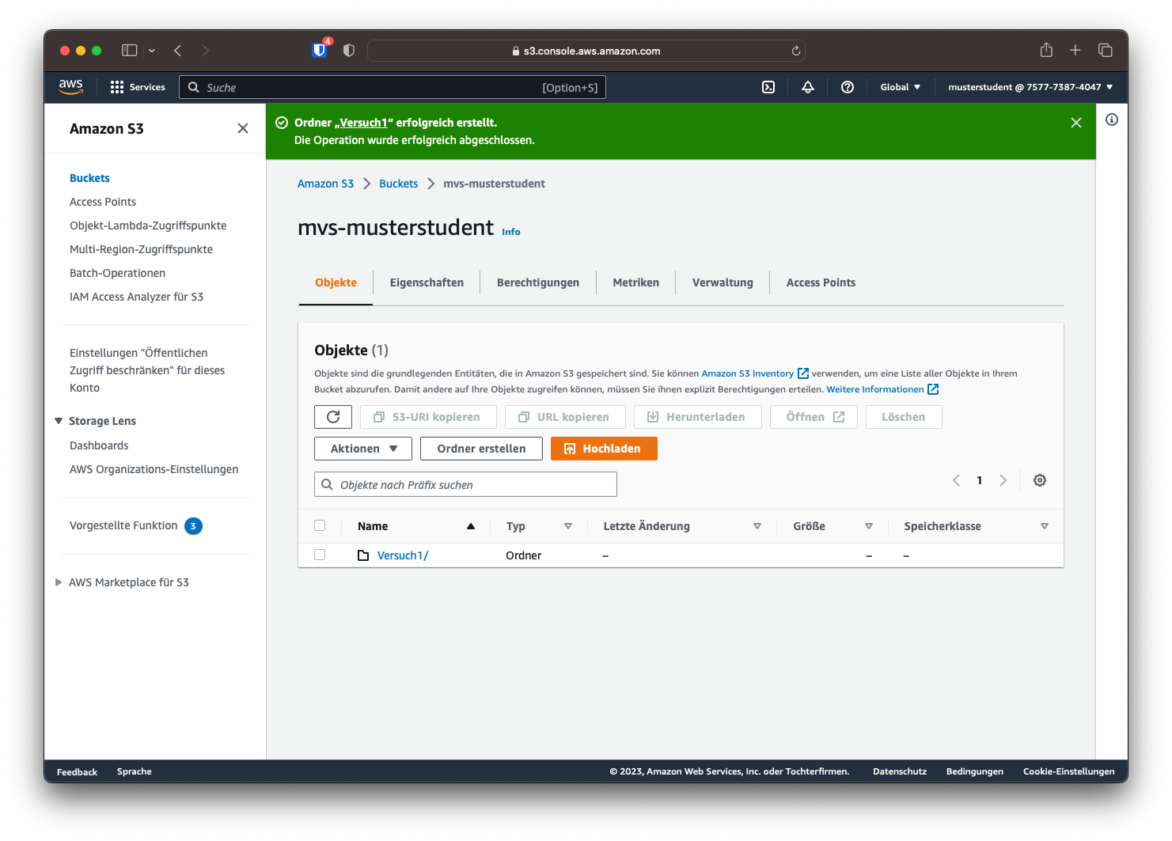Open IAM Access Analyzer für S3
Viewport: 1172px width, 841px height.
click(x=136, y=297)
